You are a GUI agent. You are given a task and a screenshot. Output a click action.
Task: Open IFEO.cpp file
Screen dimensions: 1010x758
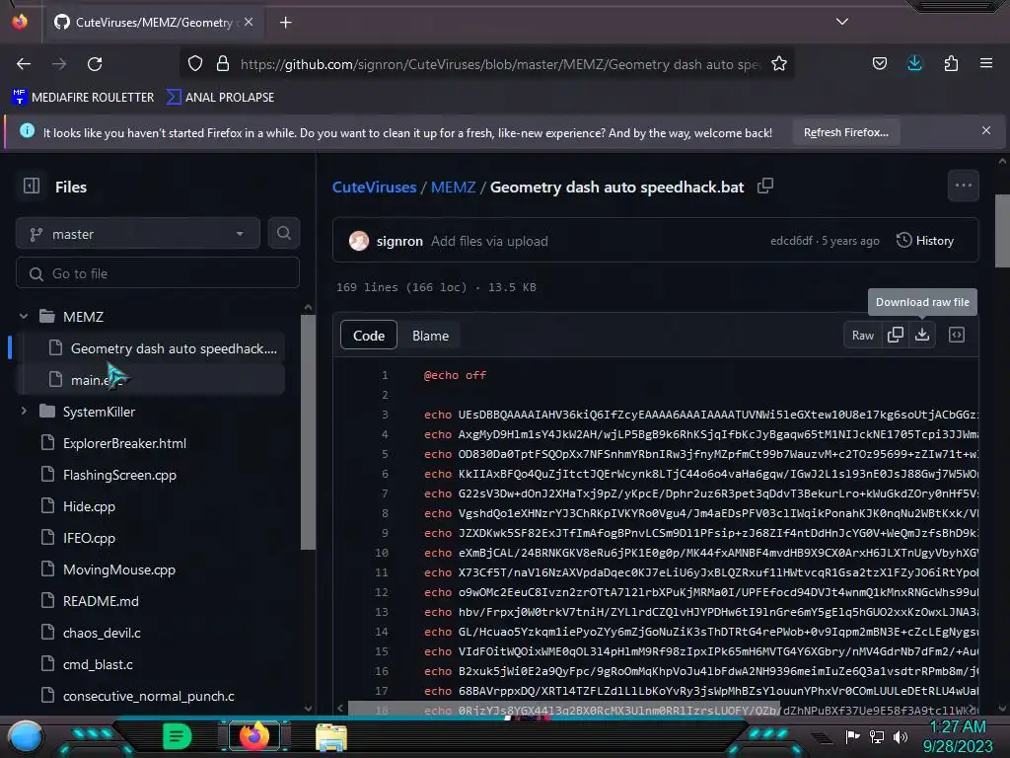(x=89, y=538)
